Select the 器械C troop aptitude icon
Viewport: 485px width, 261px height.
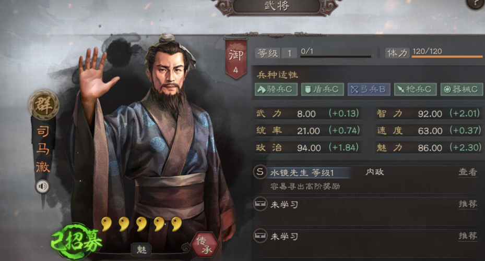click(462, 89)
